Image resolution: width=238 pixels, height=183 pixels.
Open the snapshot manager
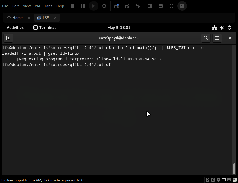pos(138,6)
